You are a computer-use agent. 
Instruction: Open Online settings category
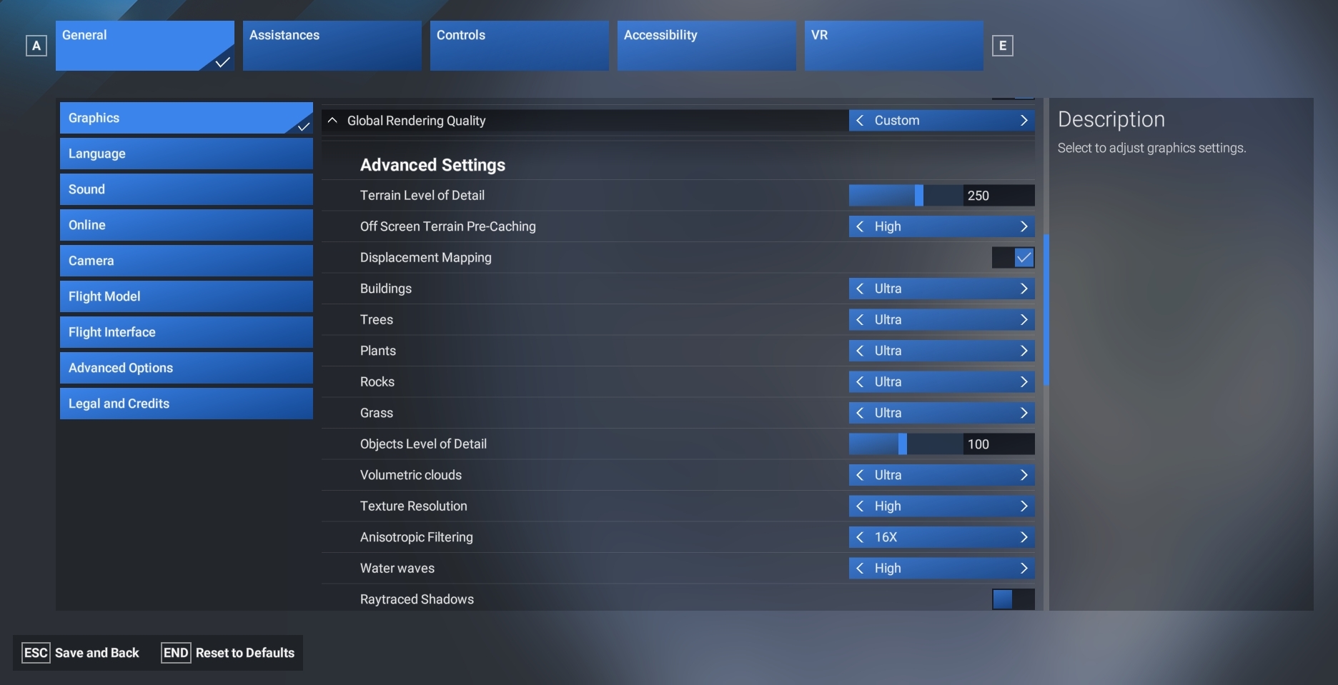click(x=187, y=225)
